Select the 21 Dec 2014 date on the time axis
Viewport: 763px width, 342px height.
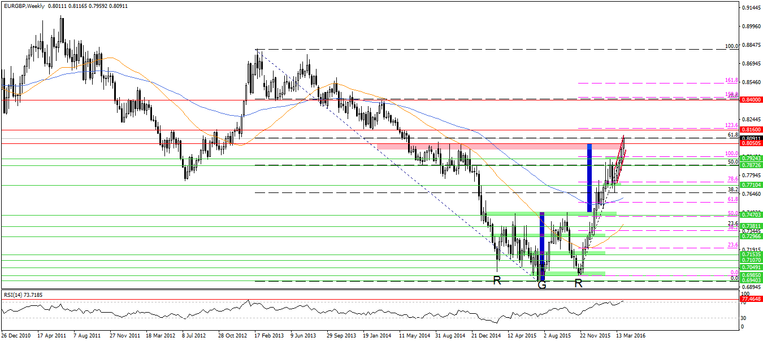[x=485, y=335]
